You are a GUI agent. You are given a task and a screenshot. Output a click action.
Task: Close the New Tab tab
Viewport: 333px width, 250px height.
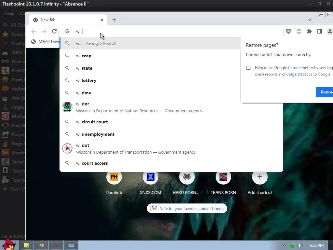(x=102, y=20)
